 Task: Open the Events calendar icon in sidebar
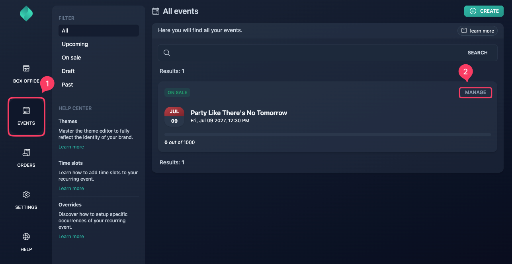(x=26, y=110)
